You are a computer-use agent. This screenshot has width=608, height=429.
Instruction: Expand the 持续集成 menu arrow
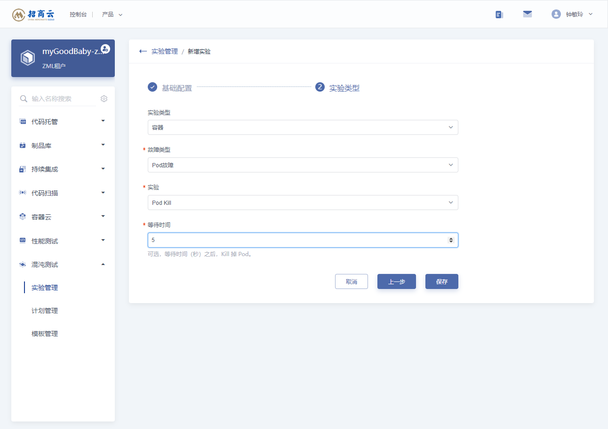tap(103, 169)
